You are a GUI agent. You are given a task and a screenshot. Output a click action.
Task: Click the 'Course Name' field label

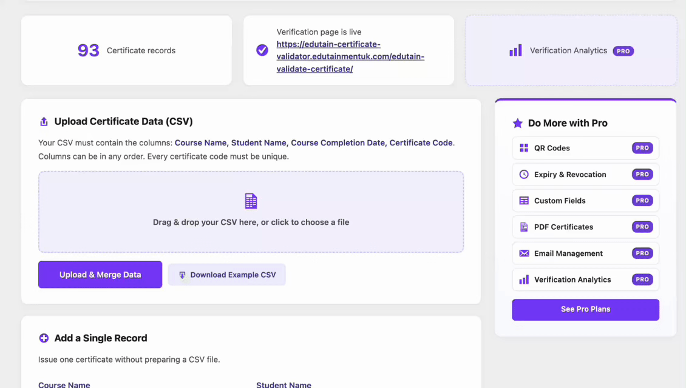(64, 385)
